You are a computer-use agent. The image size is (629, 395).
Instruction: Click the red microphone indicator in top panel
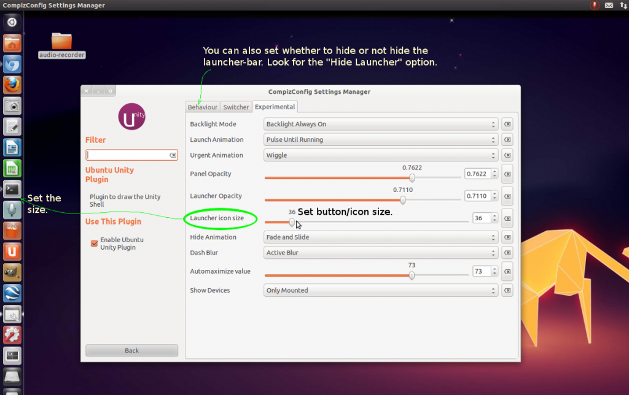click(595, 5)
